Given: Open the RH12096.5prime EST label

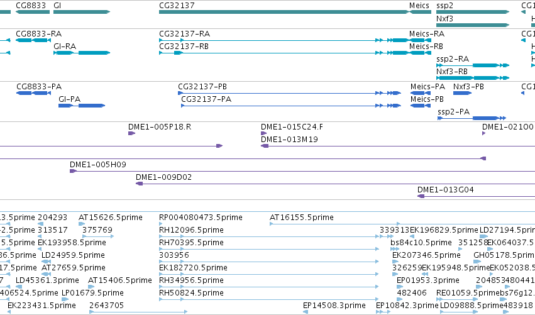Looking at the screenshot, I should click(191, 230).
